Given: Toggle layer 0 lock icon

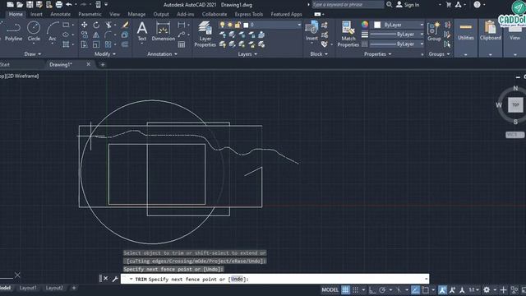Looking at the screenshot, I should [238, 25].
